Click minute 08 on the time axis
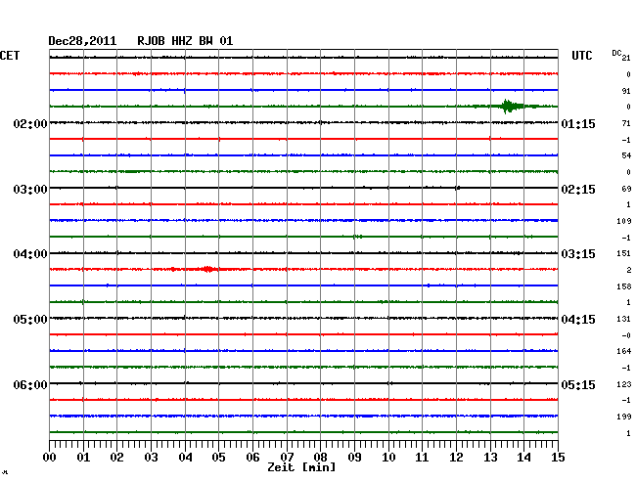 tap(320, 457)
